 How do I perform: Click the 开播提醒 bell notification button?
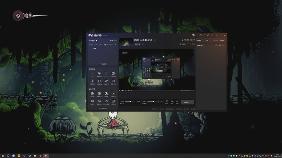click(x=185, y=40)
